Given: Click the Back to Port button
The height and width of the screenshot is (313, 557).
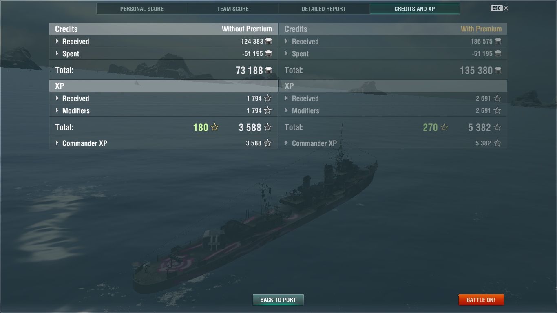Looking at the screenshot, I should (278, 300).
